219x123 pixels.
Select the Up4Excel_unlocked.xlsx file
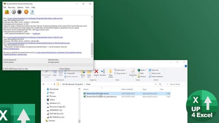pos(127,97)
